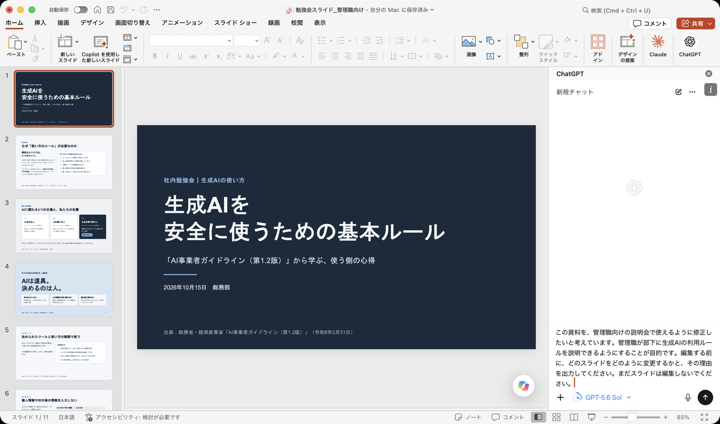Viewport: 720px width, 424px height.
Task: Switch to slide sorter grid view
Action: [556, 417]
